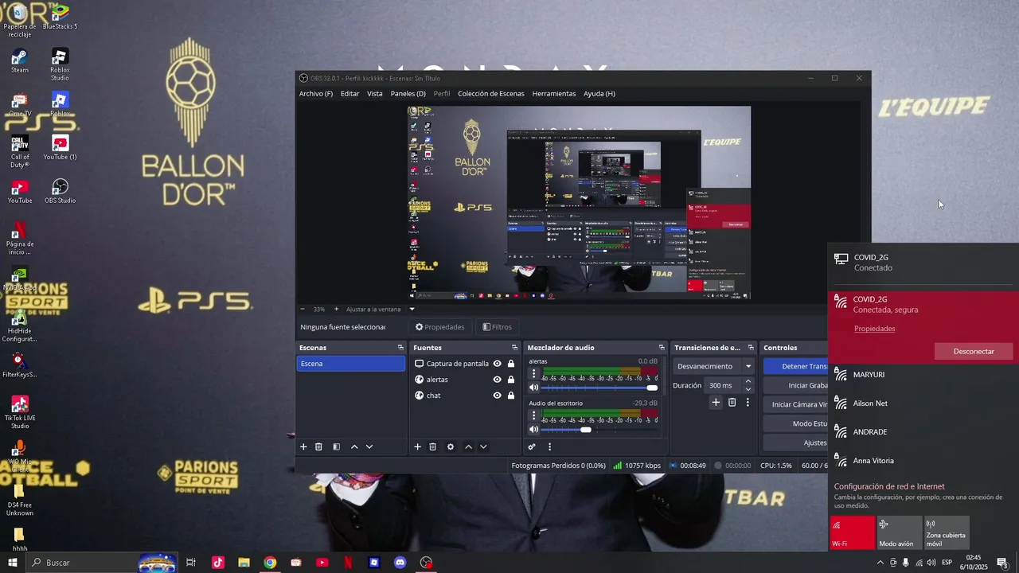The width and height of the screenshot is (1019, 573).
Task: Open the Audio del escritorio channel options menu
Action: [x=534, y=415]
